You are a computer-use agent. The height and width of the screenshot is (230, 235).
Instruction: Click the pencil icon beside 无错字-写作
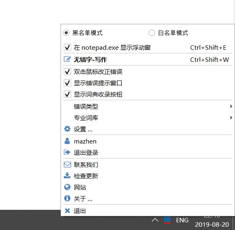point(67,59)
